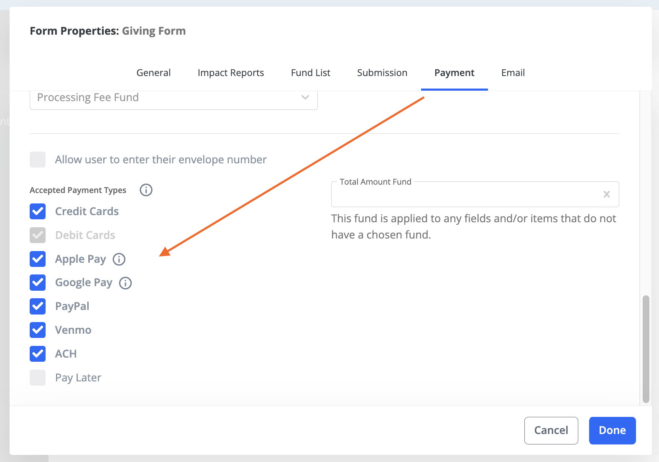Switch to the General tab
The width and height of the screenshot is (659, 462).
point(153,73)
